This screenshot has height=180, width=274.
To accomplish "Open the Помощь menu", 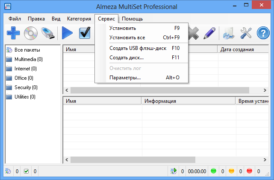I will click(x=132, y=19).
